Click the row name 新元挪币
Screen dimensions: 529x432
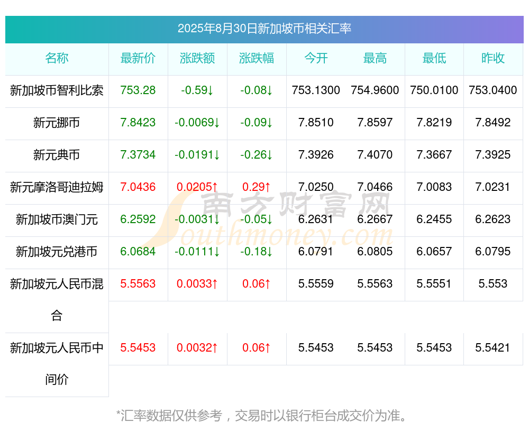tap(57, 123)
